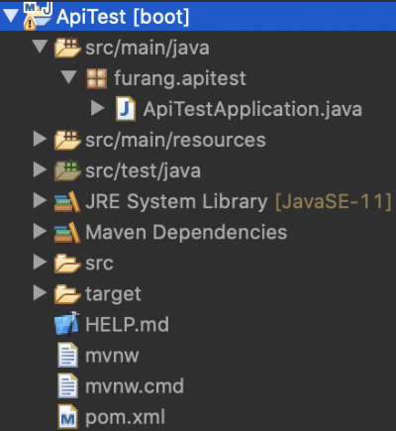396x431 pixels.
Task: Select the src/test/java label
Action: tap(143, 171)
